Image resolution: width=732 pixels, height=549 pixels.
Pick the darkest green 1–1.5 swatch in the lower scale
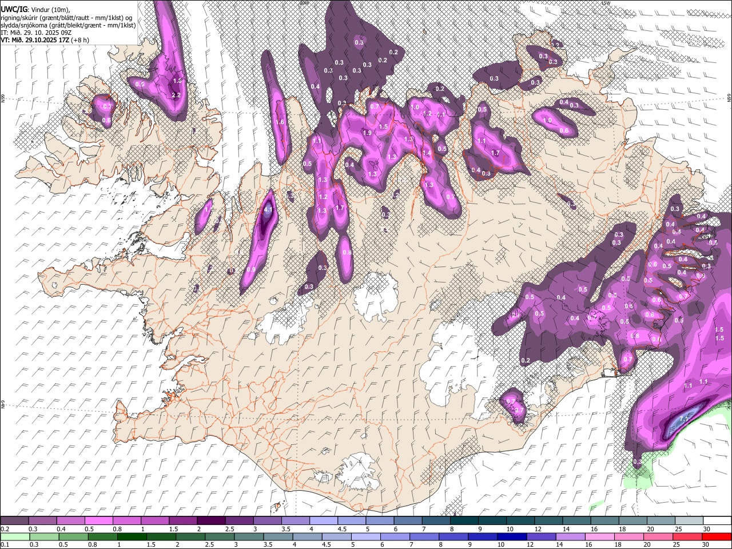point(132,536)
